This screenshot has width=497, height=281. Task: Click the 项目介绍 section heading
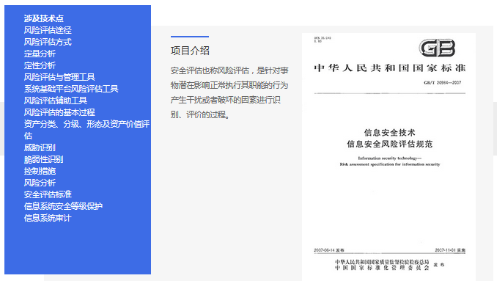190,51
